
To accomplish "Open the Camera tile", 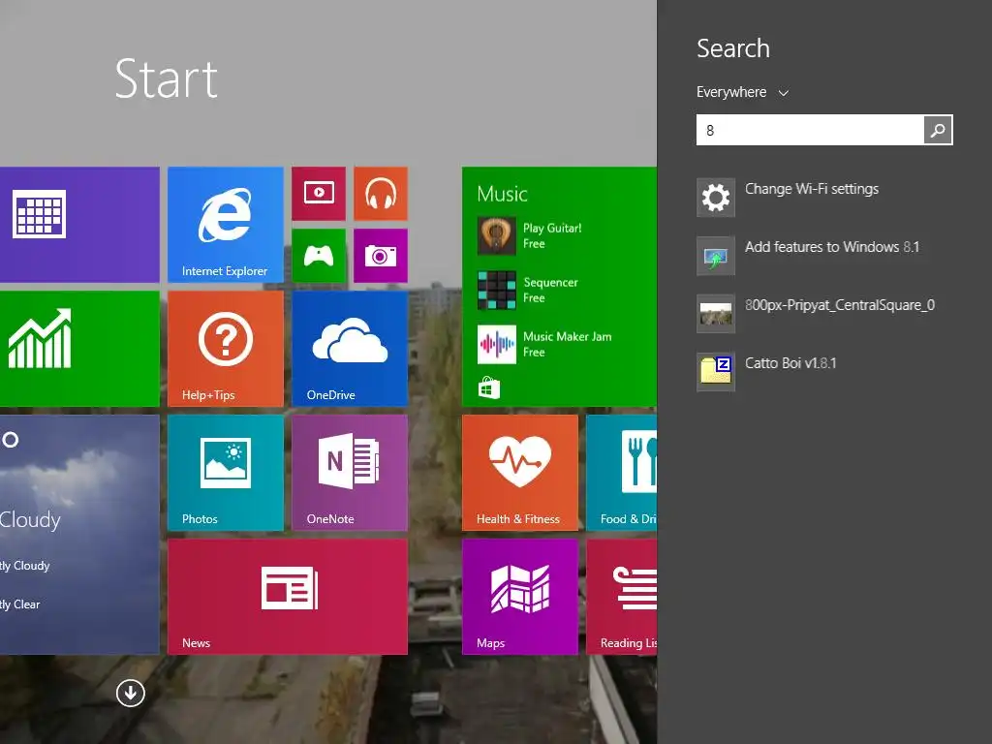I will [x=381, y=256].
